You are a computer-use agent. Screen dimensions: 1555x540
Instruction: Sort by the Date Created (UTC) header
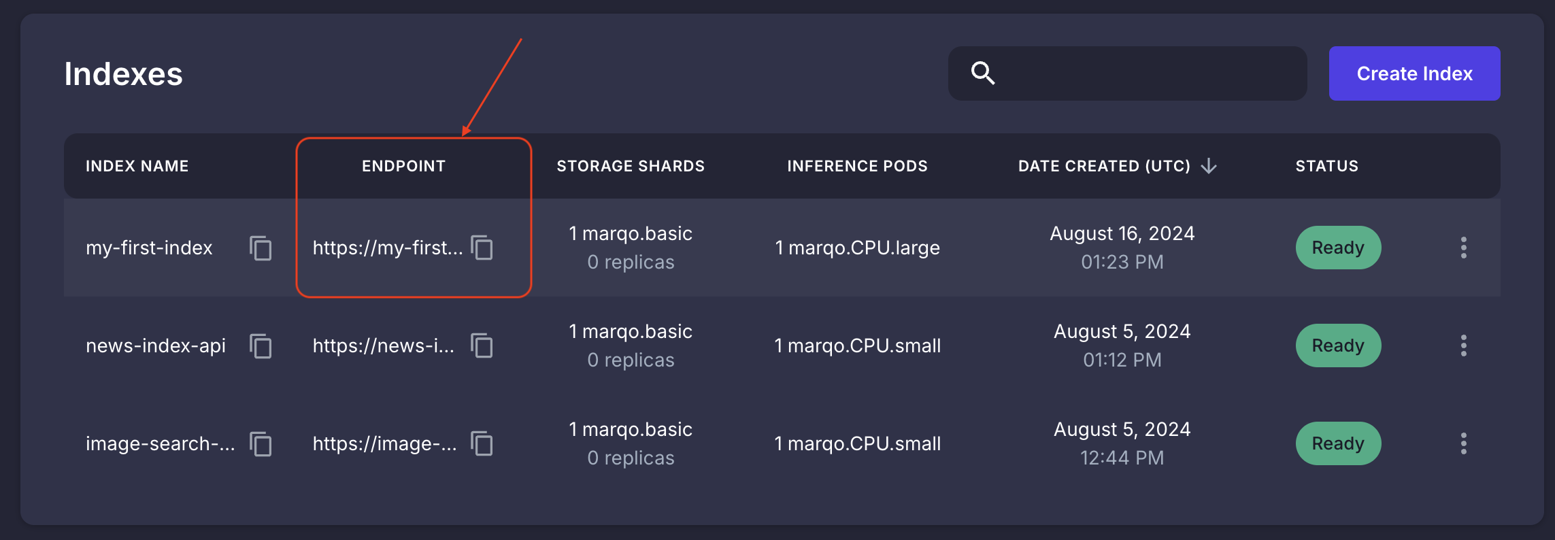click(1103, 166)
